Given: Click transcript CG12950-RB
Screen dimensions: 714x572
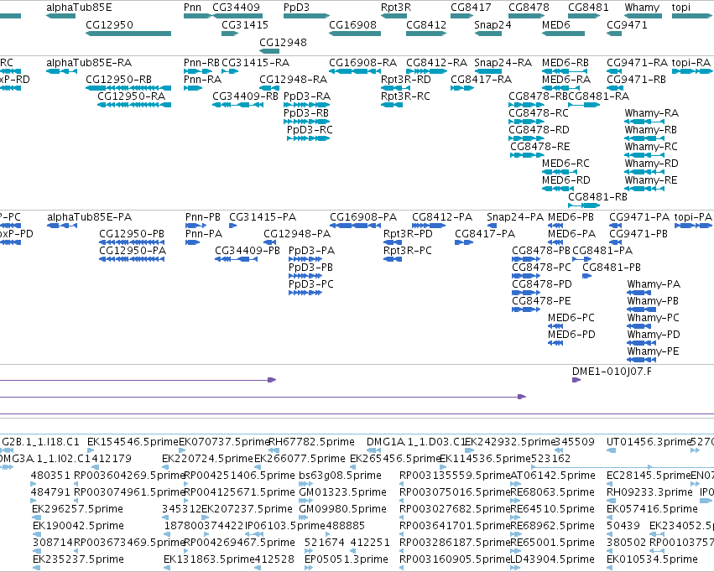Looking at the screenshot, I should point(118,80).
